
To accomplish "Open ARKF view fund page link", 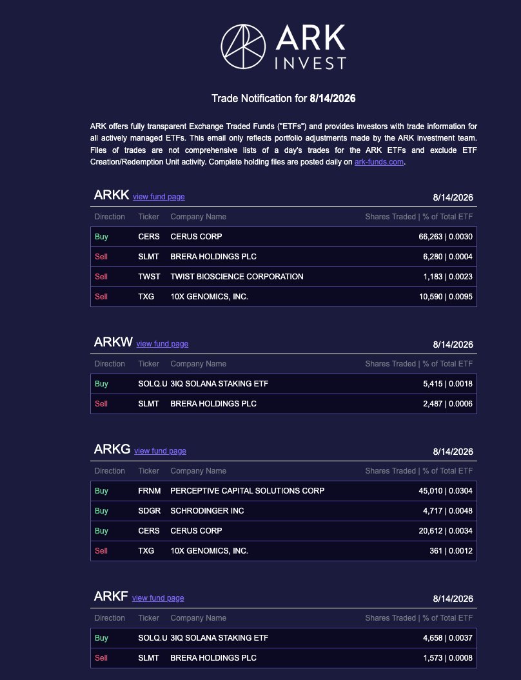I will click(x=158, y=597).
